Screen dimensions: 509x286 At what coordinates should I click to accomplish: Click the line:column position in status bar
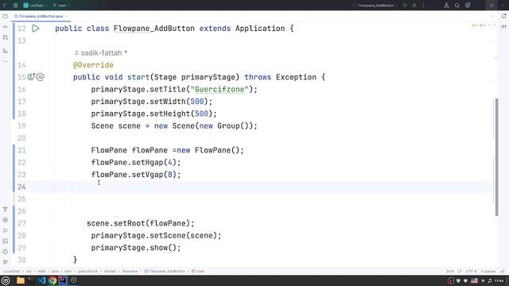[x=450, y=271]
